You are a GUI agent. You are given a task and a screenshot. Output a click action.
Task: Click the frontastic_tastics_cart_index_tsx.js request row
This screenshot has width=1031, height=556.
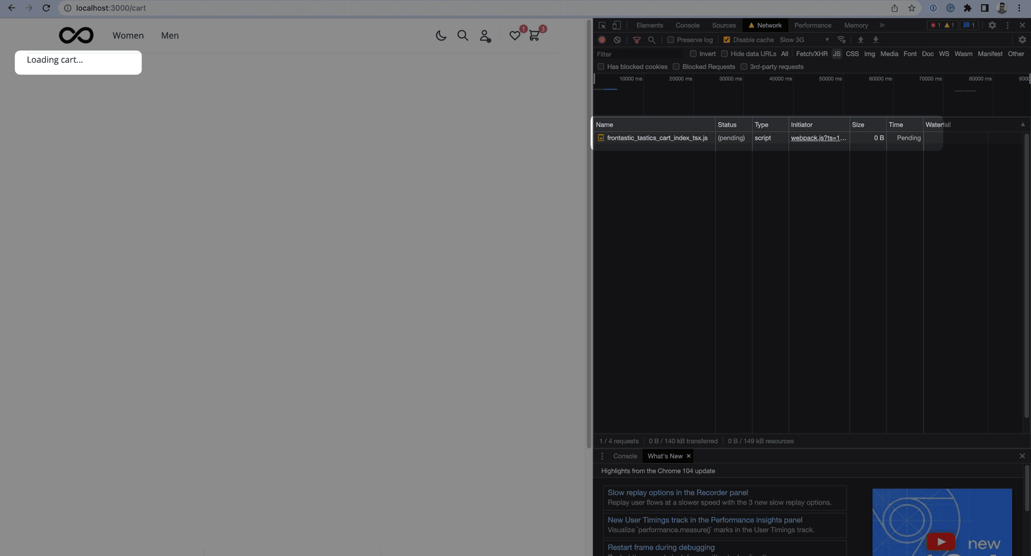click(x=656, y=137)
